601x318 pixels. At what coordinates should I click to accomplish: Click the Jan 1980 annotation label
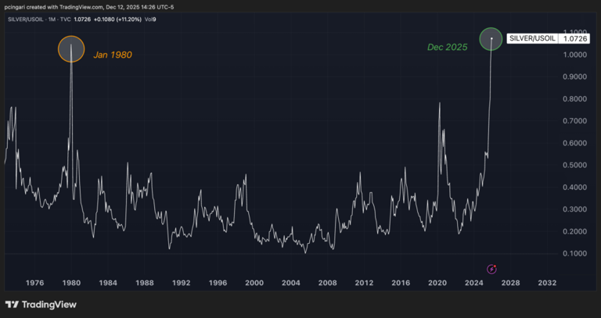pos(113,55)
